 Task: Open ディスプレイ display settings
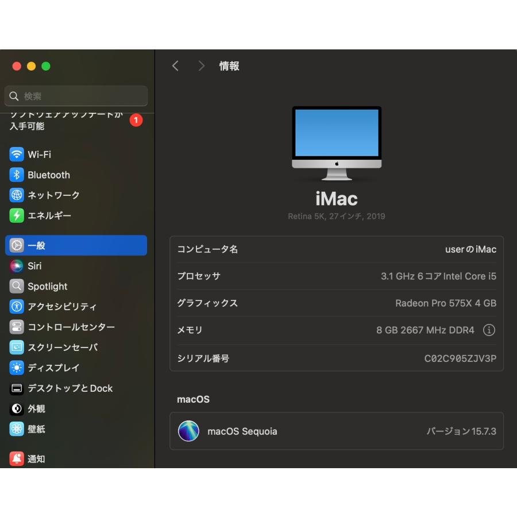point(76,368)
